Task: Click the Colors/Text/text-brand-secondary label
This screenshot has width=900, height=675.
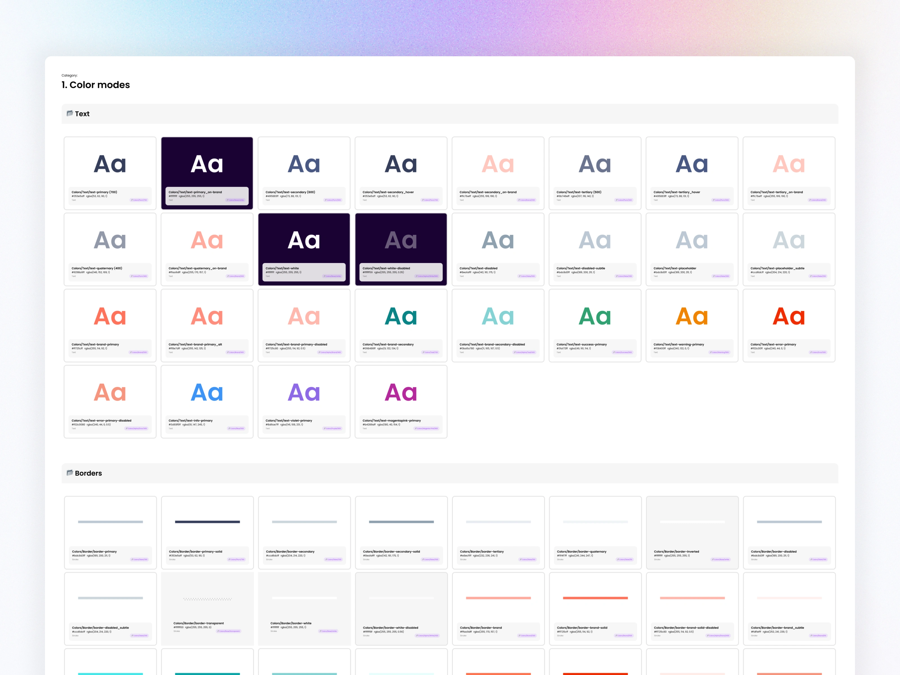Action: pos(388,344)
